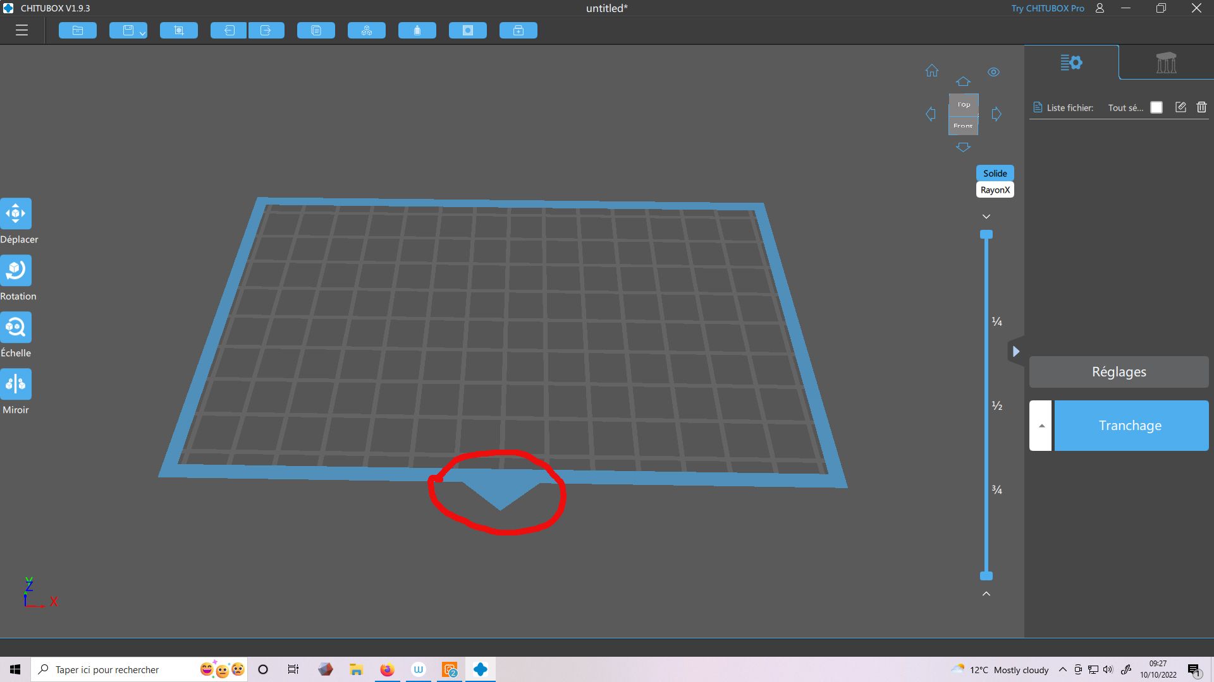
Task: Switch to the supports tab
Action: [1165, 63]
